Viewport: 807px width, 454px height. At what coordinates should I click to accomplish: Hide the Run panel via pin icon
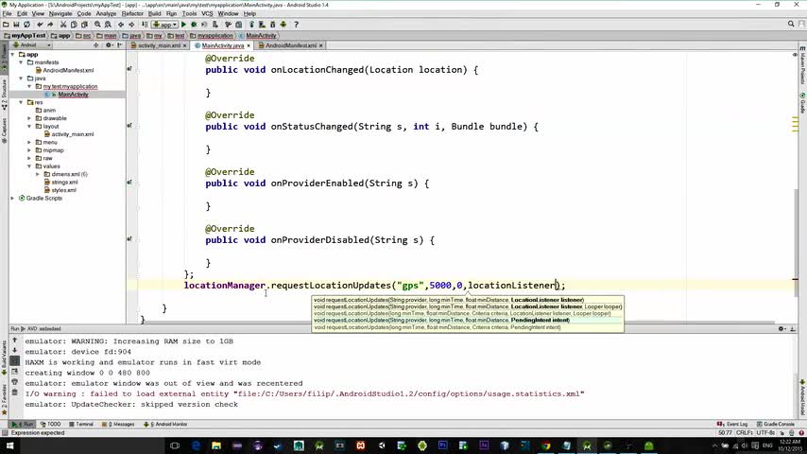point(793,329)
